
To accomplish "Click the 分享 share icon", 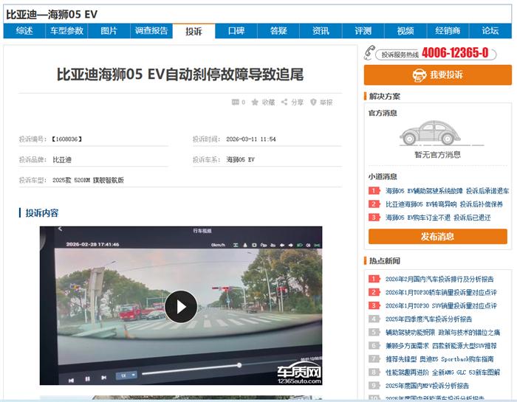I will pyautogui.click(x=284, y=103).
